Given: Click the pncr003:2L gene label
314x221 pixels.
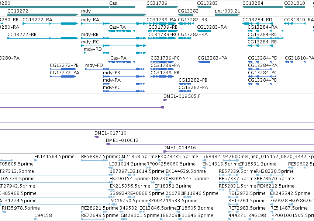Looking at the screenshot, I should click(x=227, y=11).
